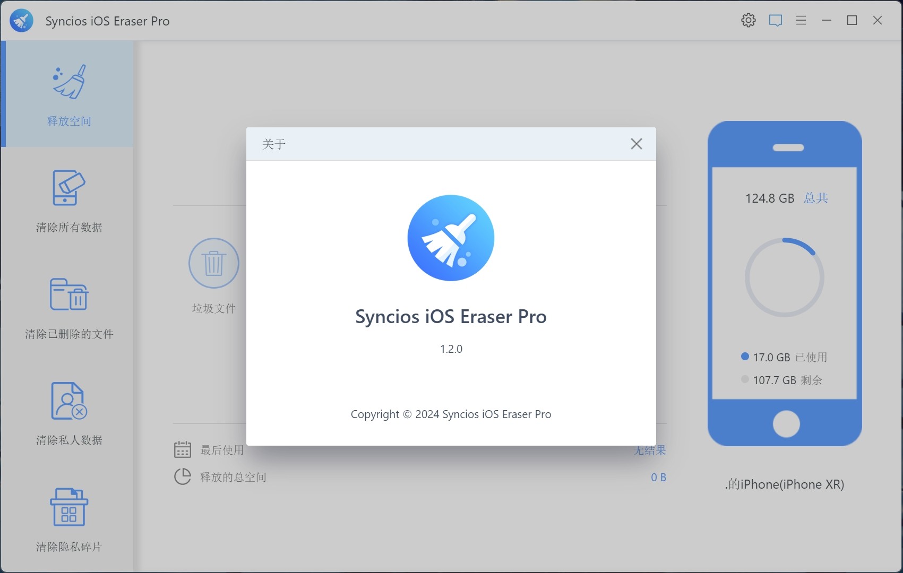The width and height of the screenshot is (903, 573).
Task: Click the pie chart icon beside 释放的总空间
Action: click(183, 476)
